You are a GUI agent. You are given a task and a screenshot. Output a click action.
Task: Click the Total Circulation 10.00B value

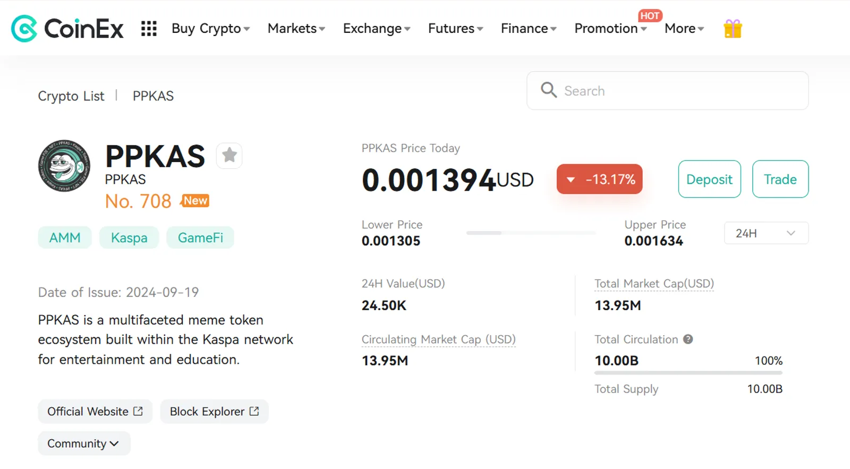point(616,361)
